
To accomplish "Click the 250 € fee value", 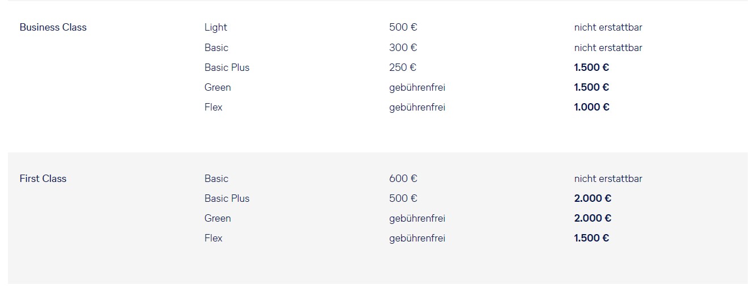I will (x=403, y=67).
